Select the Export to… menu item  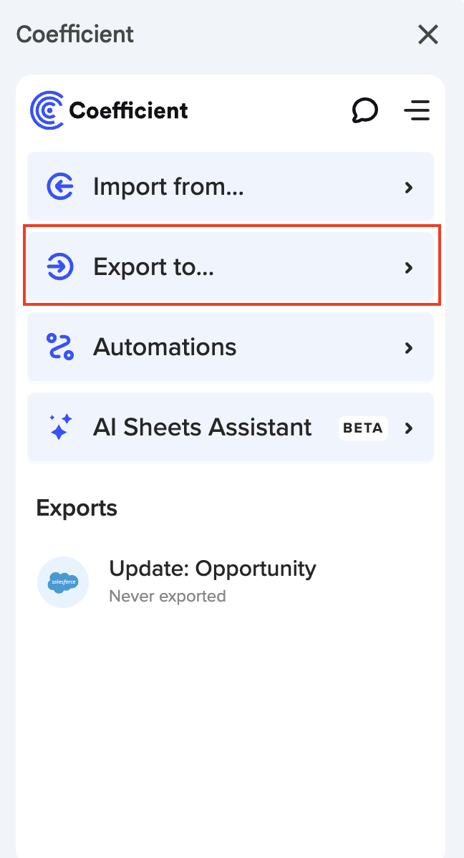pyautogui.click(x=154, y=268)
